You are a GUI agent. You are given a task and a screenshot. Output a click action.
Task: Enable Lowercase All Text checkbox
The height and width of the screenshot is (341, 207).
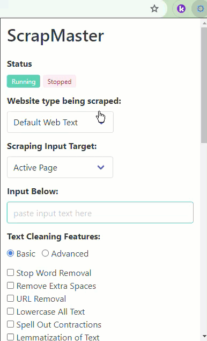[10, 311]
